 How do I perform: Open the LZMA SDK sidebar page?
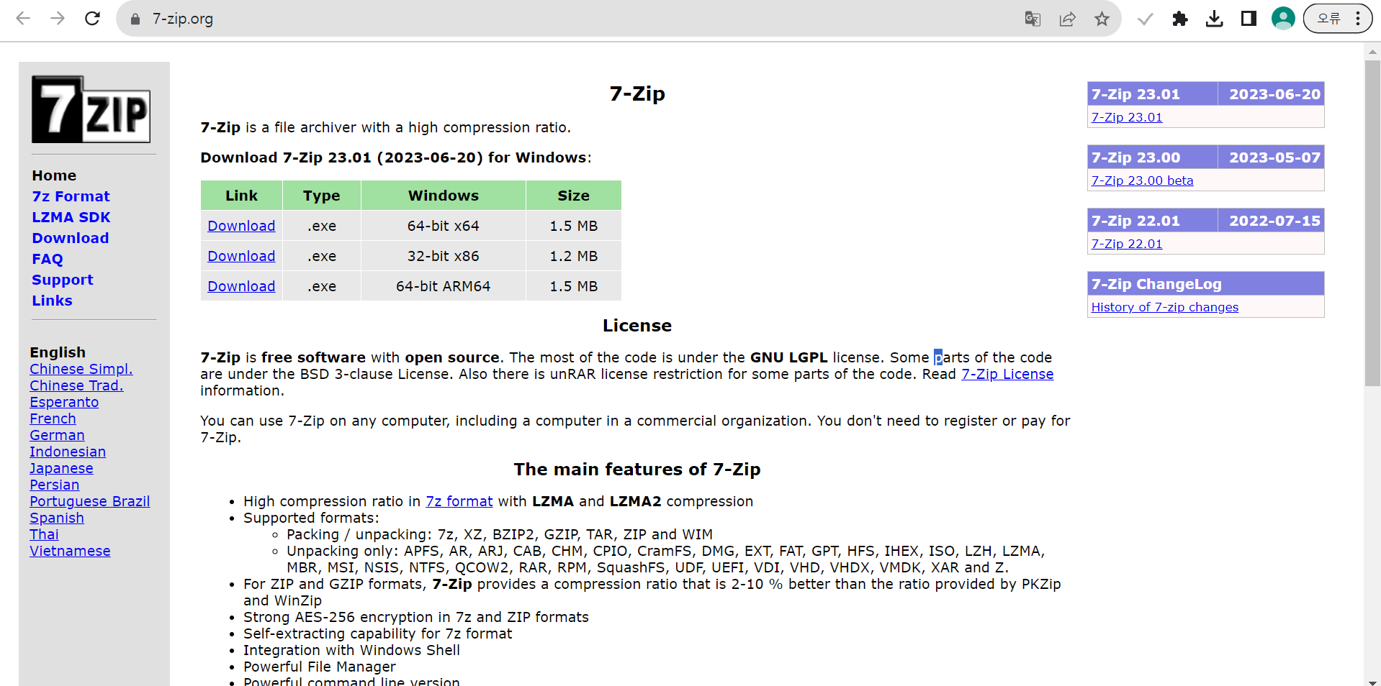pos(71,217)
